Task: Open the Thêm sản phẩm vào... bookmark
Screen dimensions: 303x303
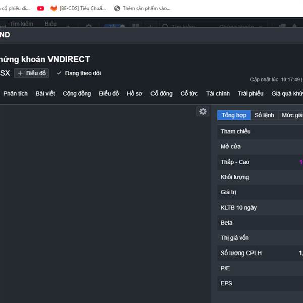Action: [142, 8]
